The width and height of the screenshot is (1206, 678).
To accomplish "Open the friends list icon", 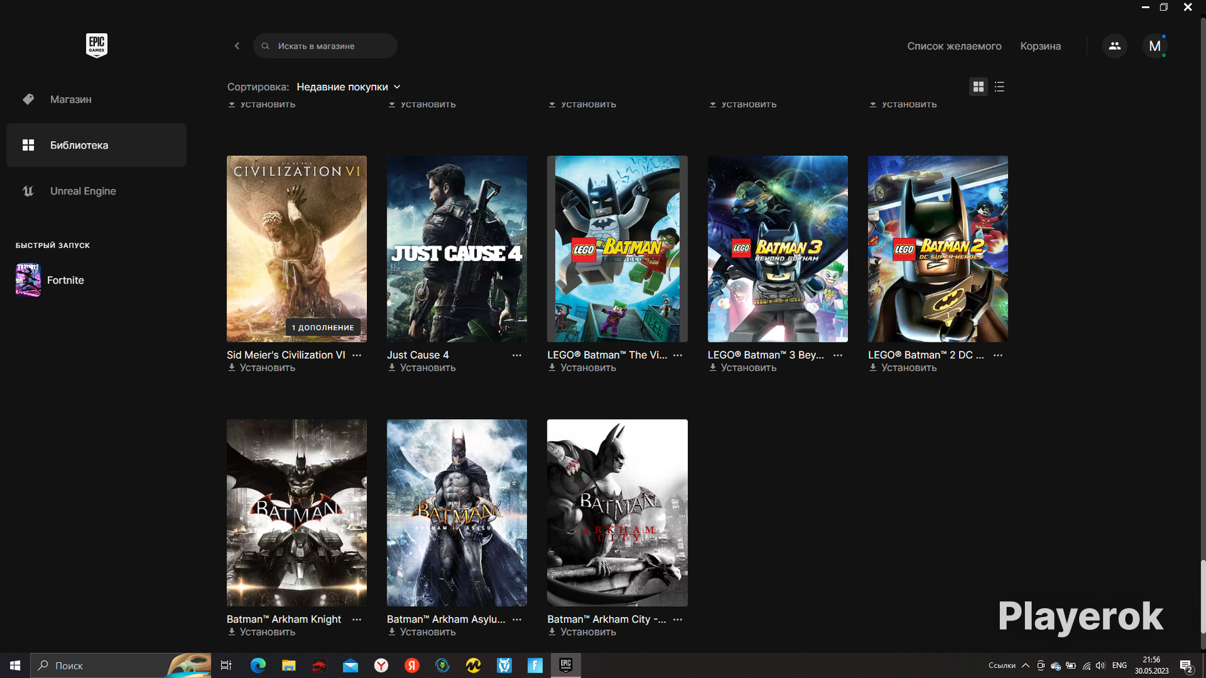I will coord(1114,46).
